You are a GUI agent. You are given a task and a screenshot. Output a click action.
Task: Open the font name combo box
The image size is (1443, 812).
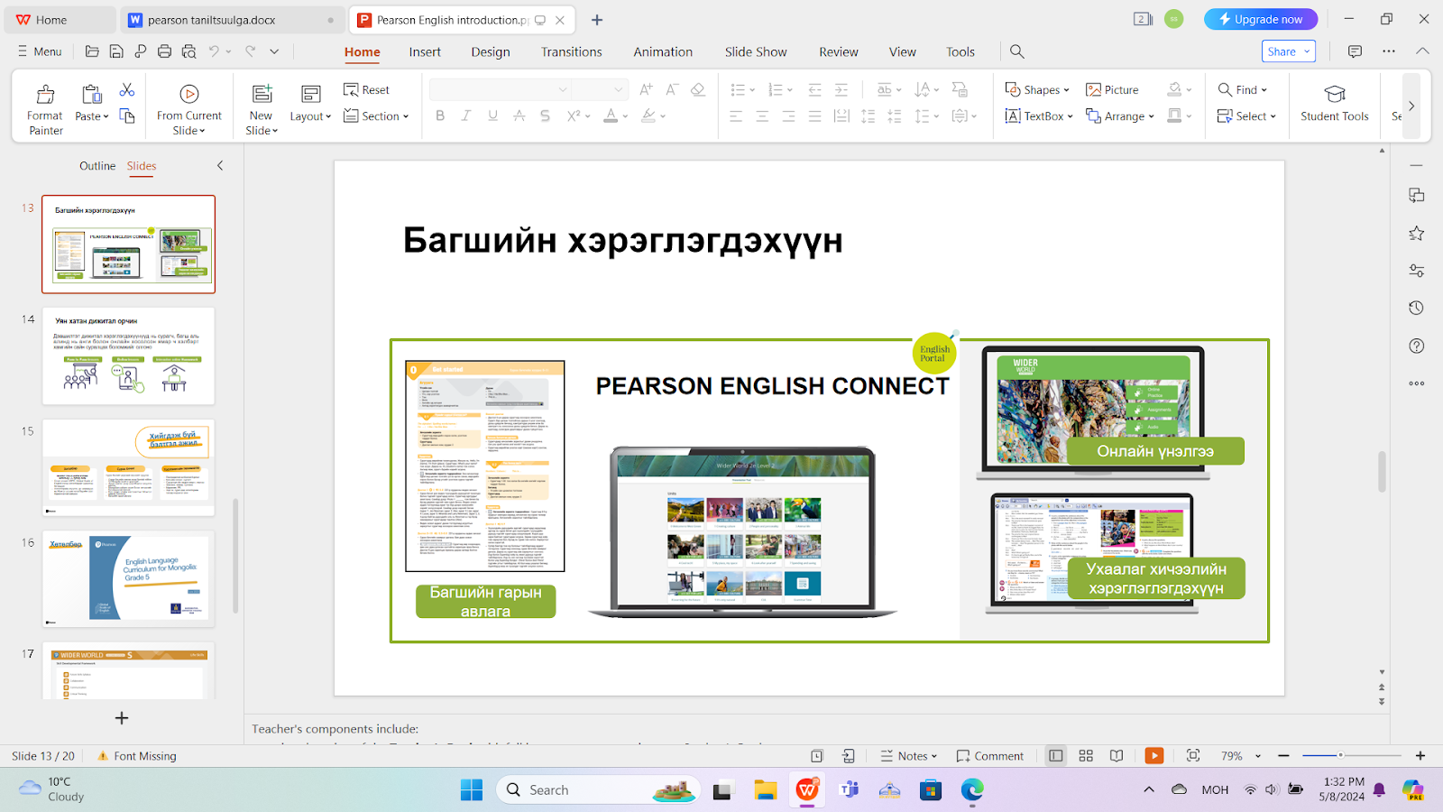click(x=500, y=89)
